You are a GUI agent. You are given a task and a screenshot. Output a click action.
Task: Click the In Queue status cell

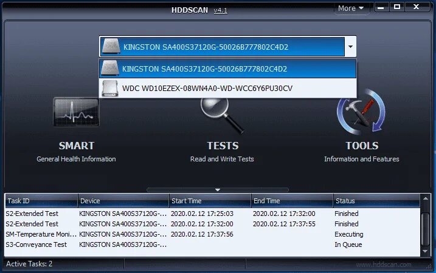tap(348, 244)
